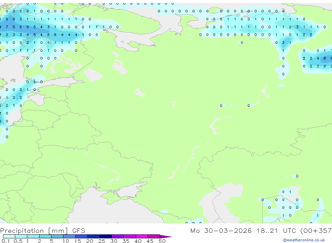Click the legend label "0.1"
This screenshot has width=332, height=243.
tap(6, 241)
